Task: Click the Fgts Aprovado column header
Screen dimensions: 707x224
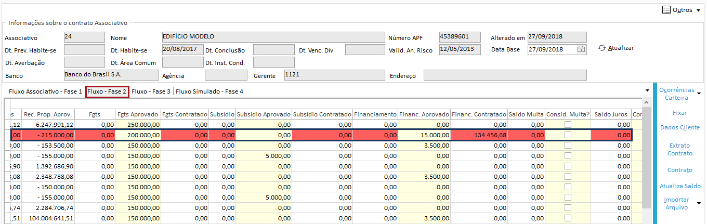Action: pyautogui.click(x=137, y=114)
